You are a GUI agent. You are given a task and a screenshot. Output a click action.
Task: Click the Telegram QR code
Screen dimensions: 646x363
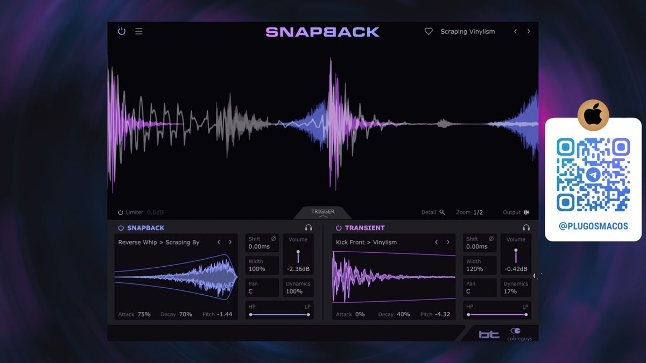pos(593,175)
